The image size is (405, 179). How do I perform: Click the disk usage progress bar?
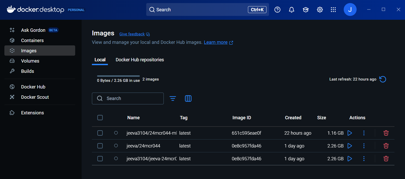tap(118, 76)
